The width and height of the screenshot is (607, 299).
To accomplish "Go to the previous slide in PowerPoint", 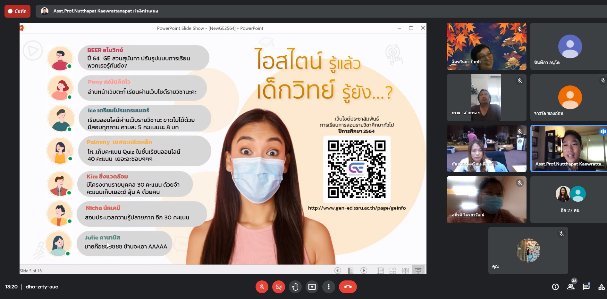I will [338, 271].
